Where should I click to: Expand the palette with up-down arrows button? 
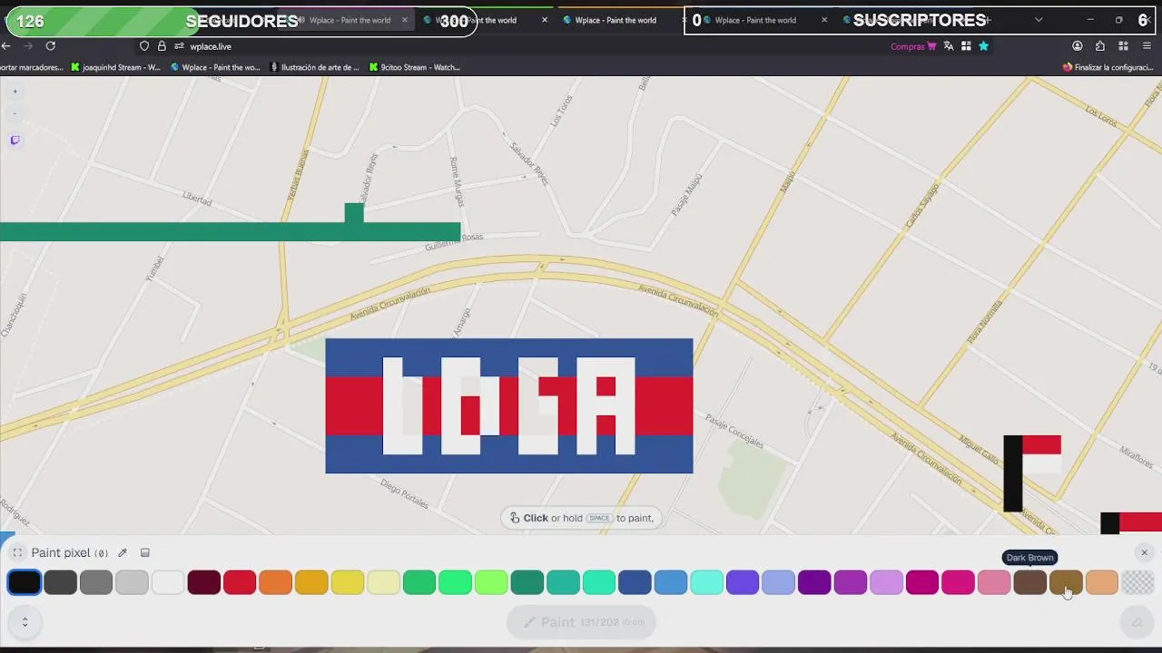coord(25,622)
